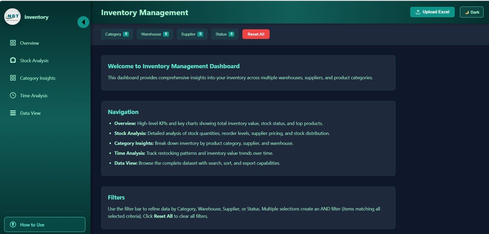Open the Warehouse filter dropdown
Viewport: 489px width, 234px height.
coord(155,34)
